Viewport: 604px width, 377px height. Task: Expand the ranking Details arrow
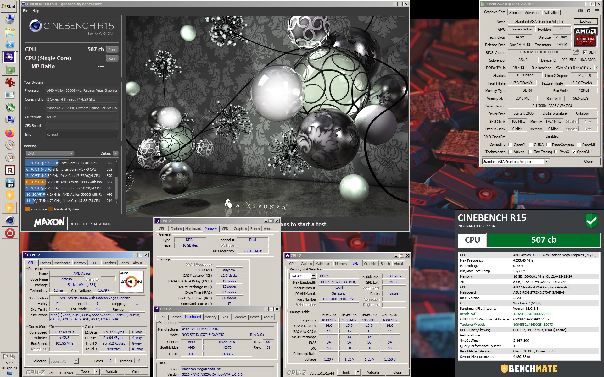pos(116,153)
